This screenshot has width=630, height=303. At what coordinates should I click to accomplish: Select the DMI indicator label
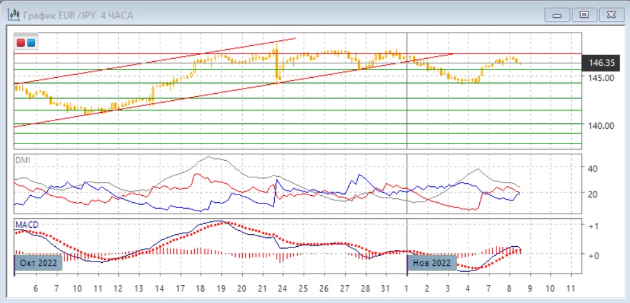(22, 161)
